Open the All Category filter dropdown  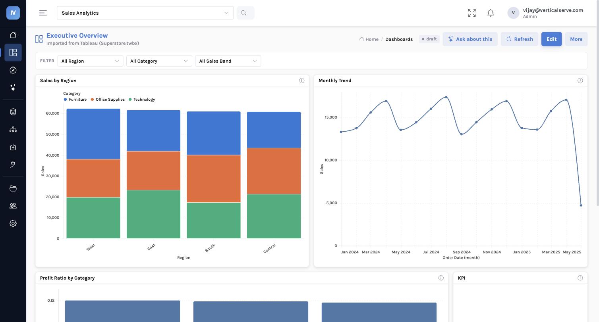[x=159, y=61]
